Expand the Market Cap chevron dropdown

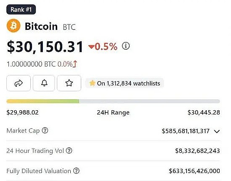point(217,131)
